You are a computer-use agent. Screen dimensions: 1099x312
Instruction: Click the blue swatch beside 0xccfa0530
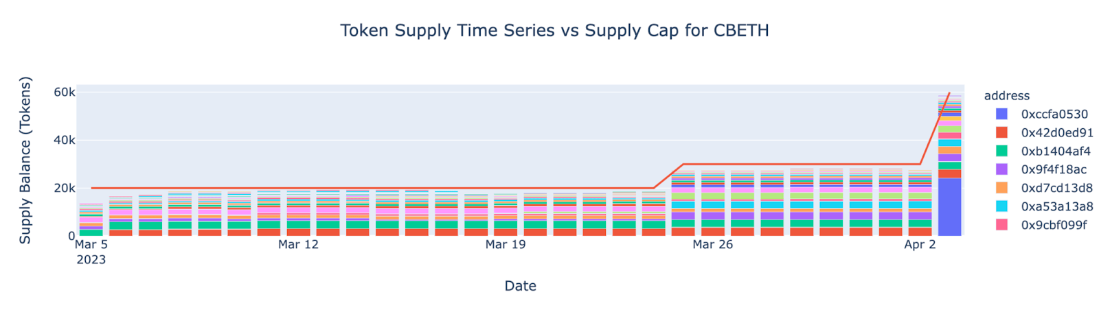(x=1001, y=114)
